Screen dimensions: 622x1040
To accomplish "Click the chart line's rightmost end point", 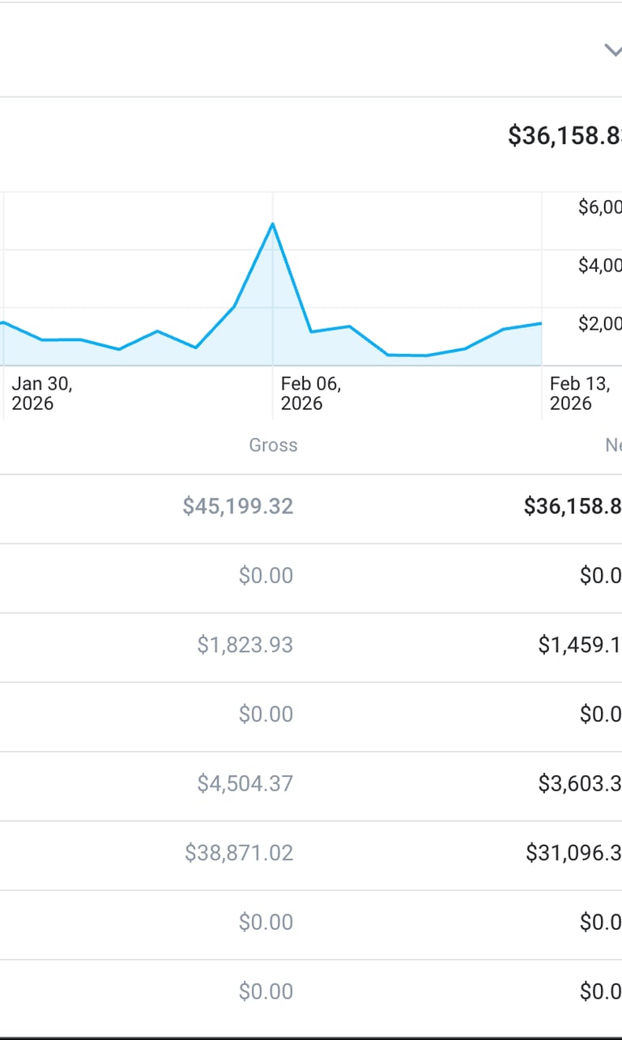I will 540,323.
